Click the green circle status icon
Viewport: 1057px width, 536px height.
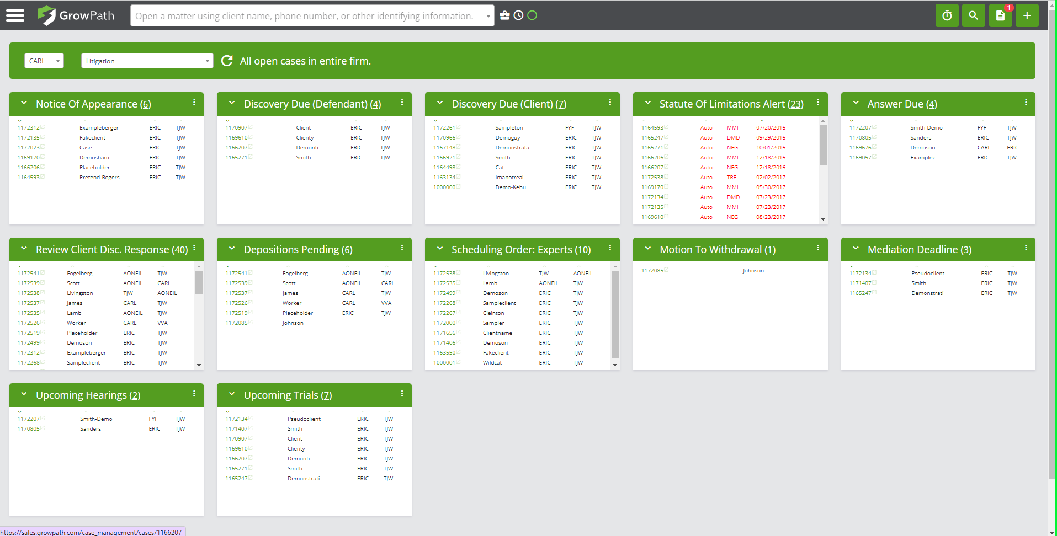pos(532,15)
